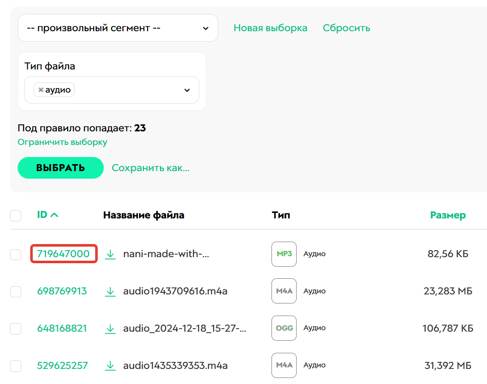Open file ID 648168821
The height and width of the screenshot is (384, 487).
tap(62, 328)
